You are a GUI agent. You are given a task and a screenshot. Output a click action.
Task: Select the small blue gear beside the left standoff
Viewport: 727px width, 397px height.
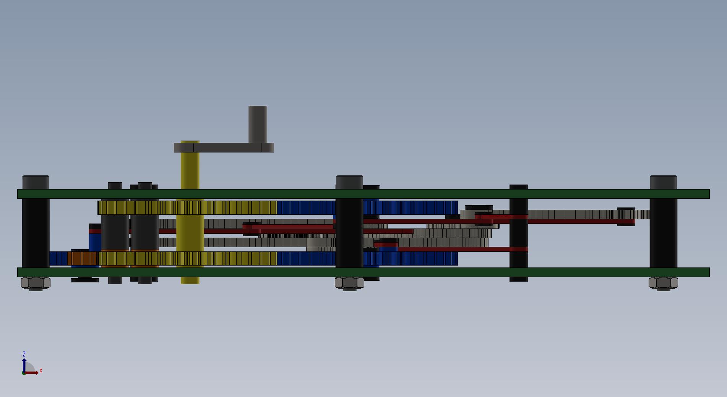[x=58, y=258]
